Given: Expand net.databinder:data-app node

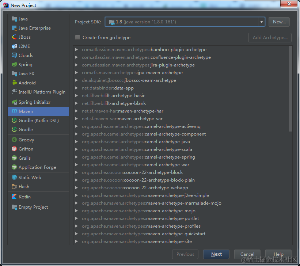Looking at the screenshot, I should coord(76,88).
